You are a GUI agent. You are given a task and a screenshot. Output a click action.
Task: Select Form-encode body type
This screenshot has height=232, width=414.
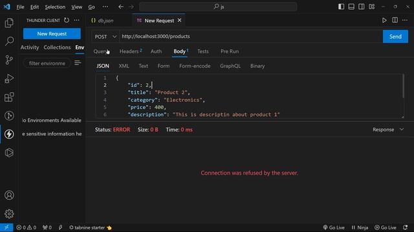pos(195,66)
